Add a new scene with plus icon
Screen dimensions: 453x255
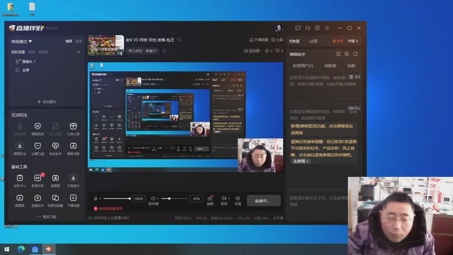[x=79, y=52]
